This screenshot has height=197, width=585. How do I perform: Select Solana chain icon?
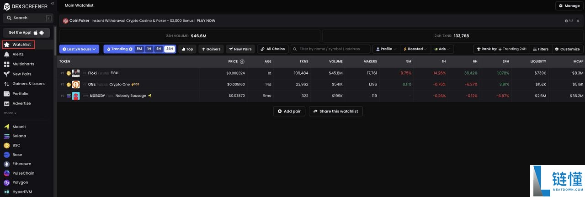click(7, 136)
